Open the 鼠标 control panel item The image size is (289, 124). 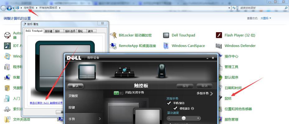click(228, 99)
